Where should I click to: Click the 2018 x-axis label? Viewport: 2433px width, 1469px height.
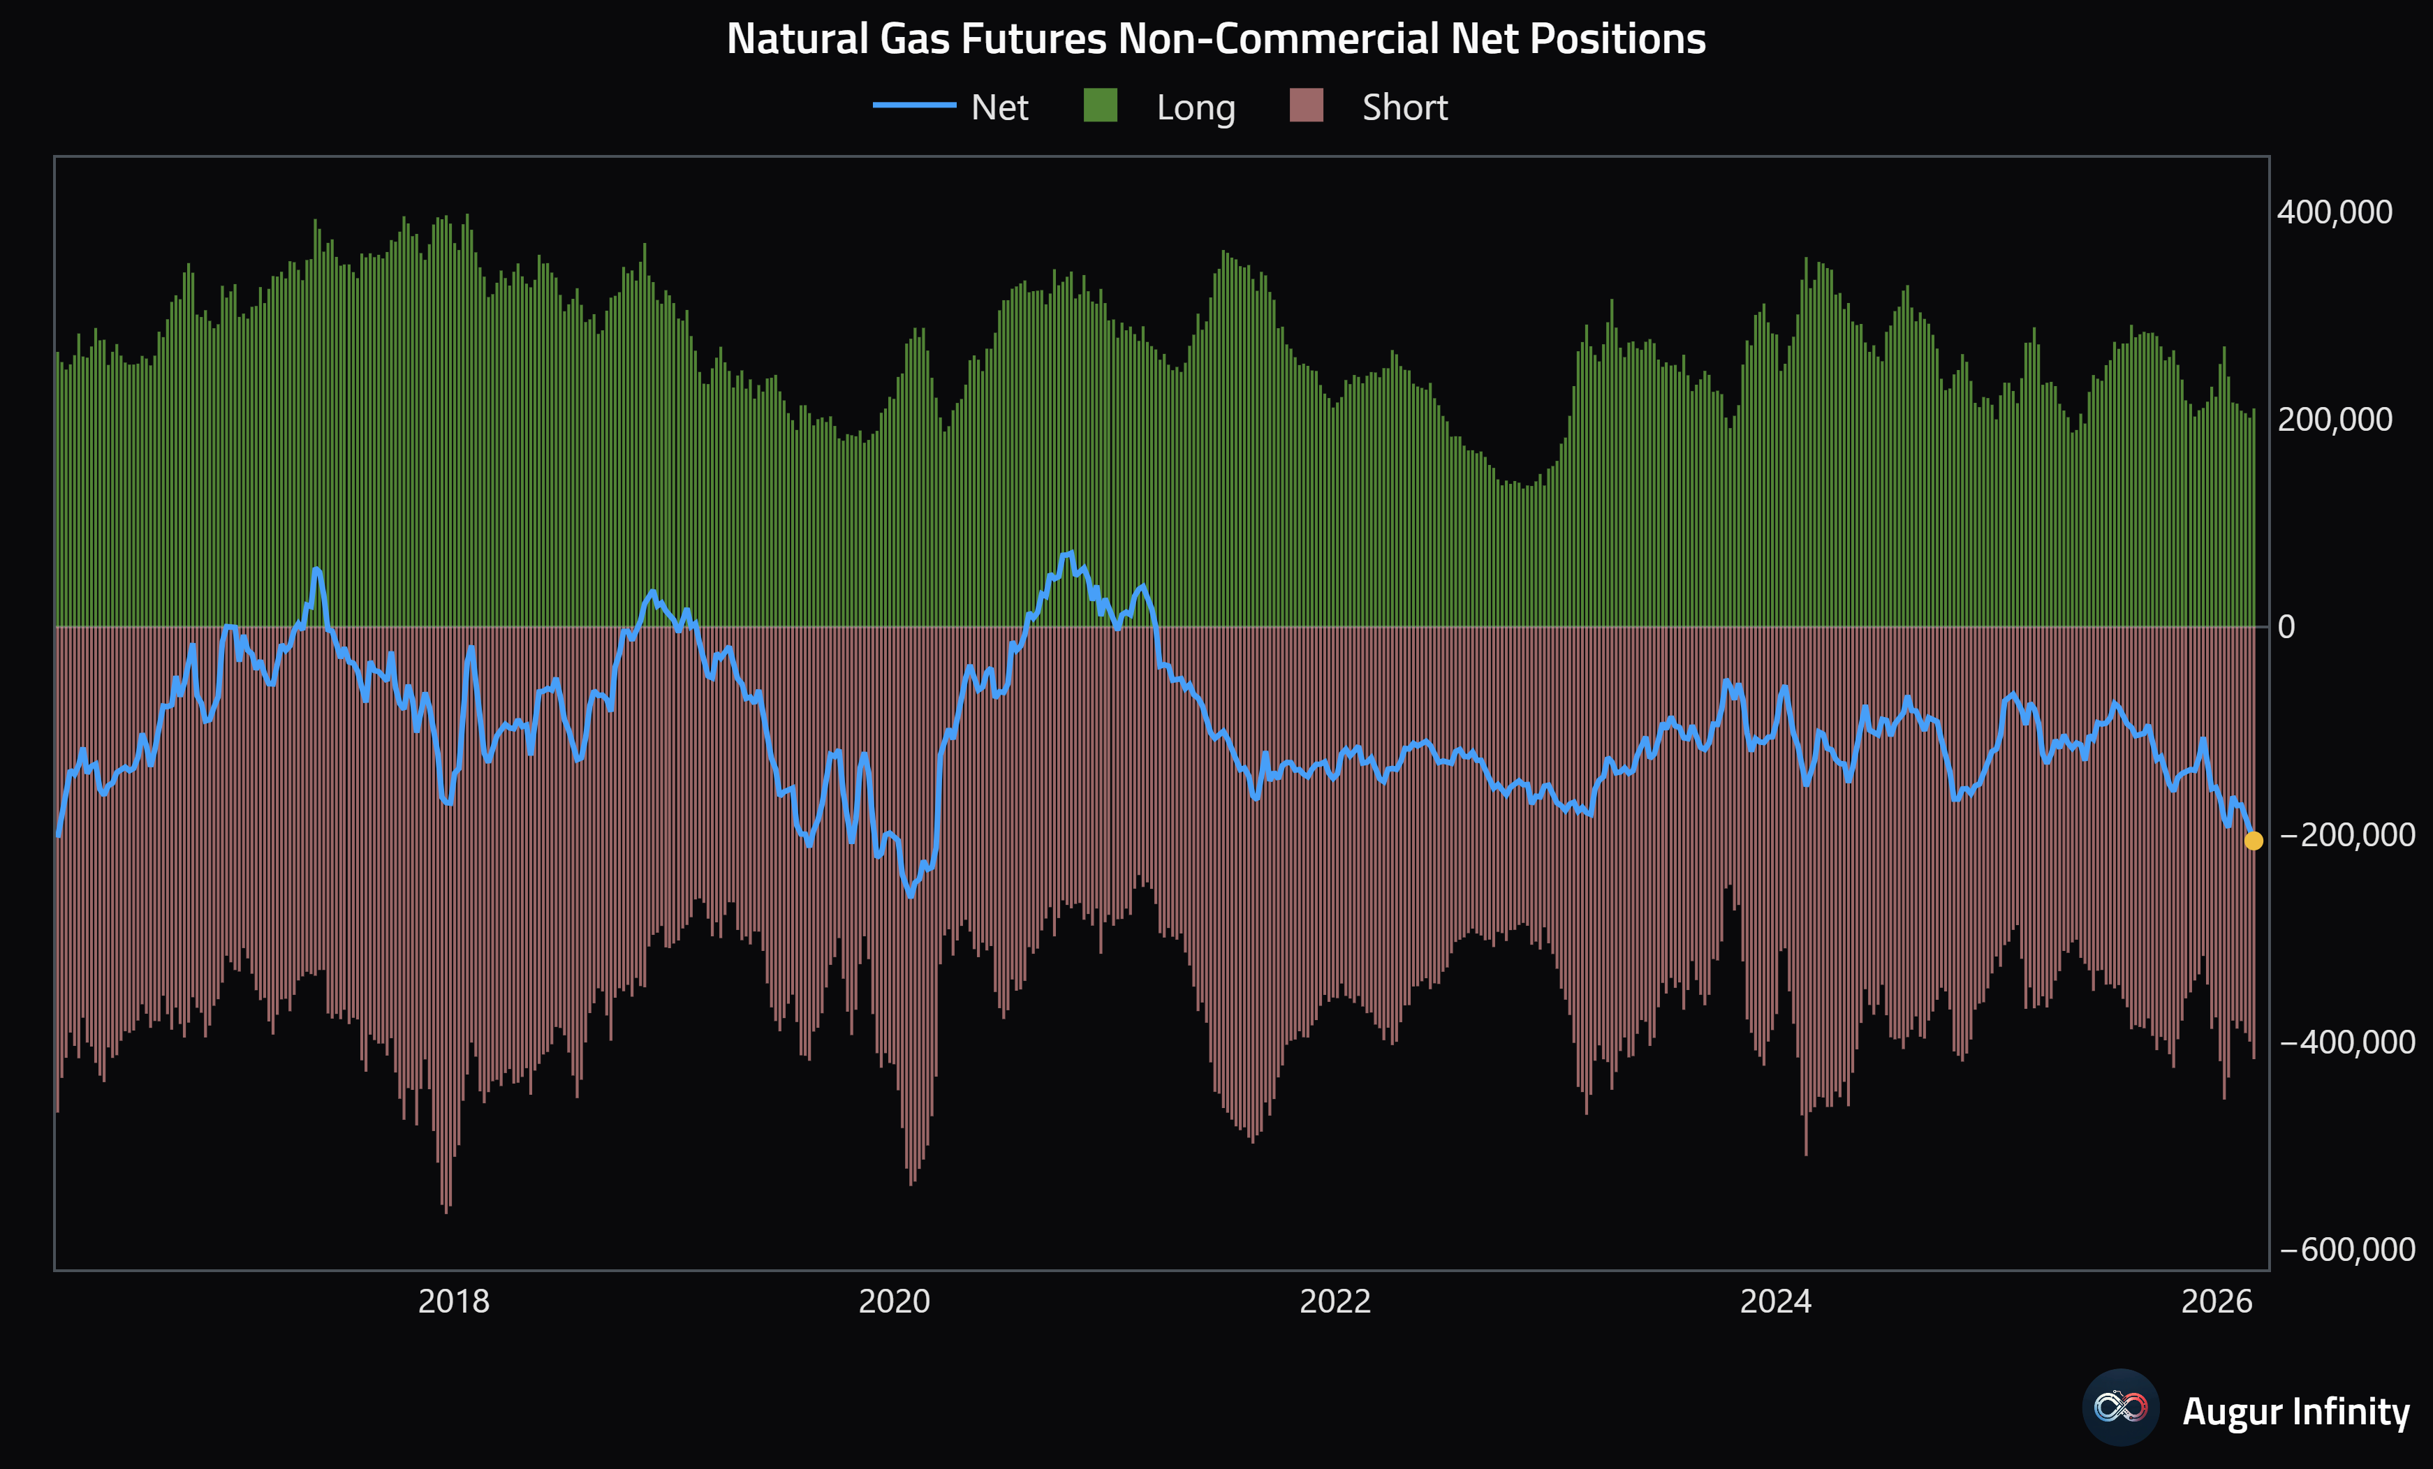click(453, 1301)
